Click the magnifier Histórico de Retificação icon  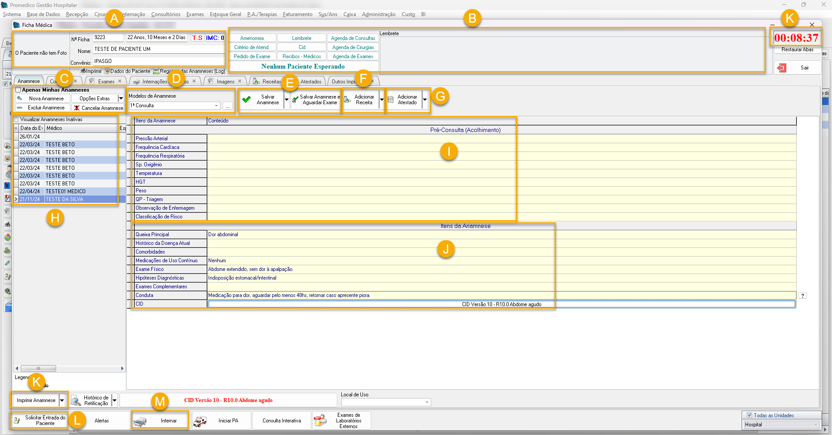[76, 400]
